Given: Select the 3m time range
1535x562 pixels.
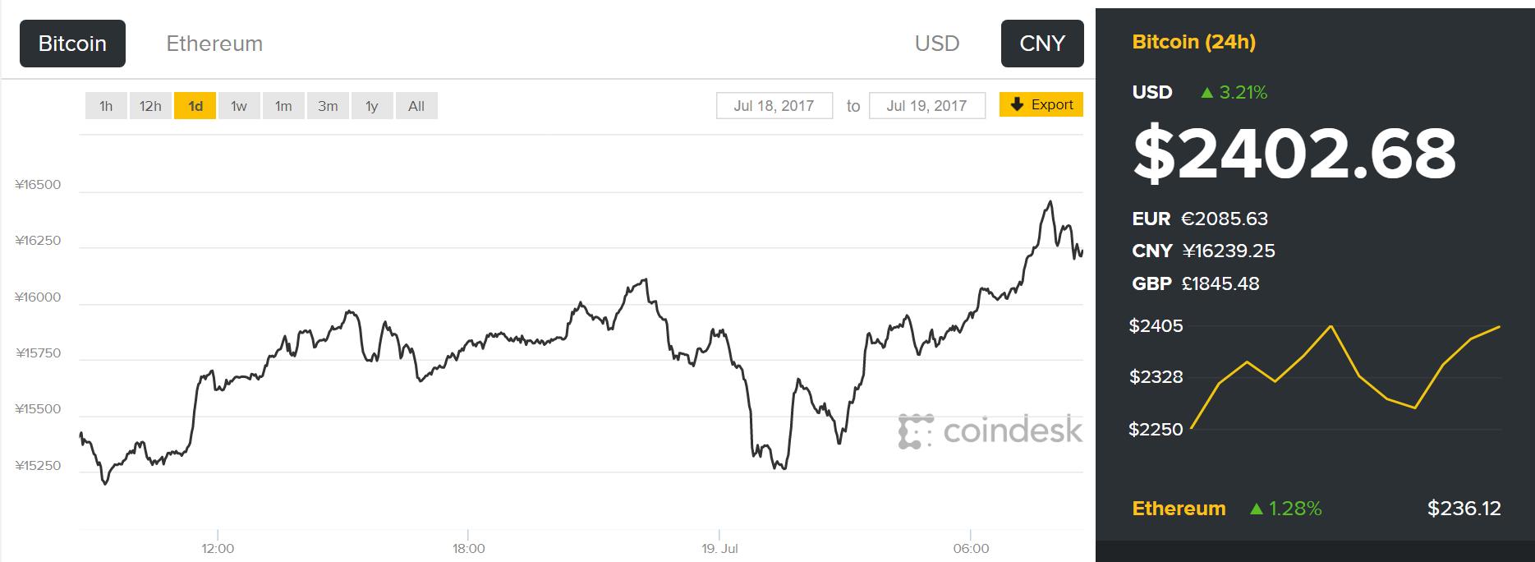Looking at the screenshot, I should coord(328,106).
